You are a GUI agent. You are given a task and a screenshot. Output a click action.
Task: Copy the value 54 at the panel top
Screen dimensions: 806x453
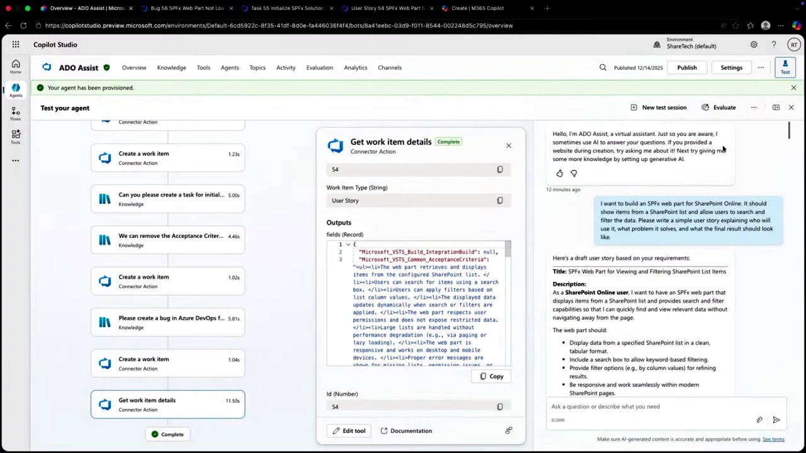coord(500,169)
